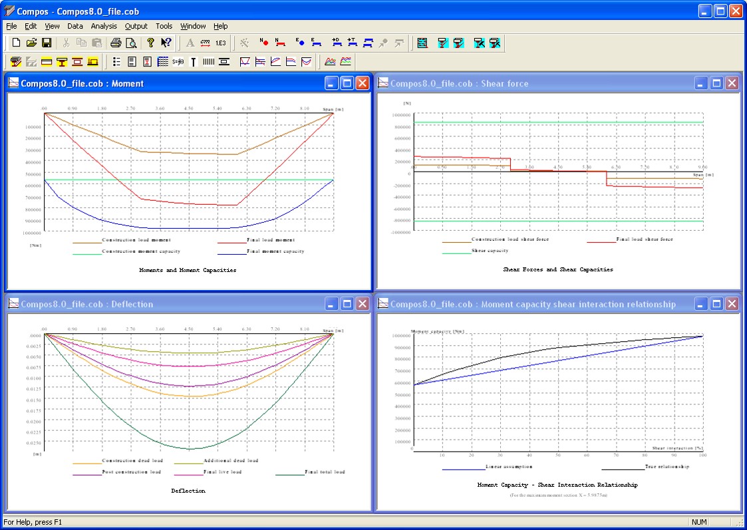This screenshot has height=530, width=747.
Task: Apply 1.E3 scientific number formatting
Action: point(220,43)
